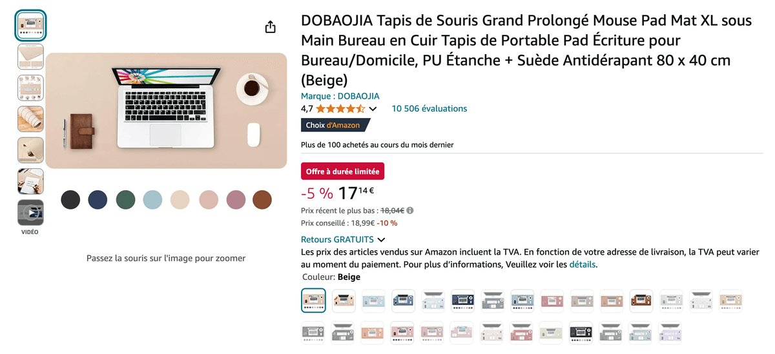Expand the rating breakdown chevron
Screen dimensions: 775x354
pos(373,109)
